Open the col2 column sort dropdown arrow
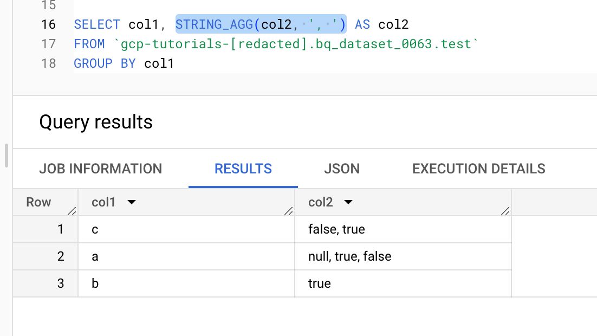597x336 pixels. click(348, 202)
